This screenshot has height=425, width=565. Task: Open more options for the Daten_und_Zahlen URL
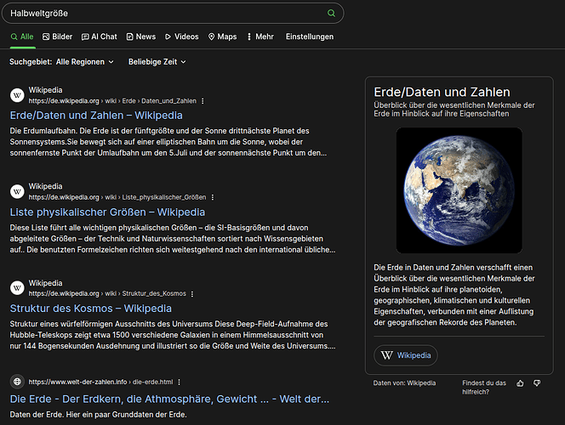click(203, 101)
